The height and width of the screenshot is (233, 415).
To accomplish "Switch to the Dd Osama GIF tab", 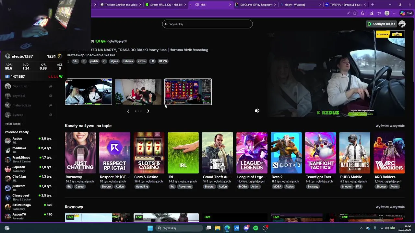I will tap(256, 5).
